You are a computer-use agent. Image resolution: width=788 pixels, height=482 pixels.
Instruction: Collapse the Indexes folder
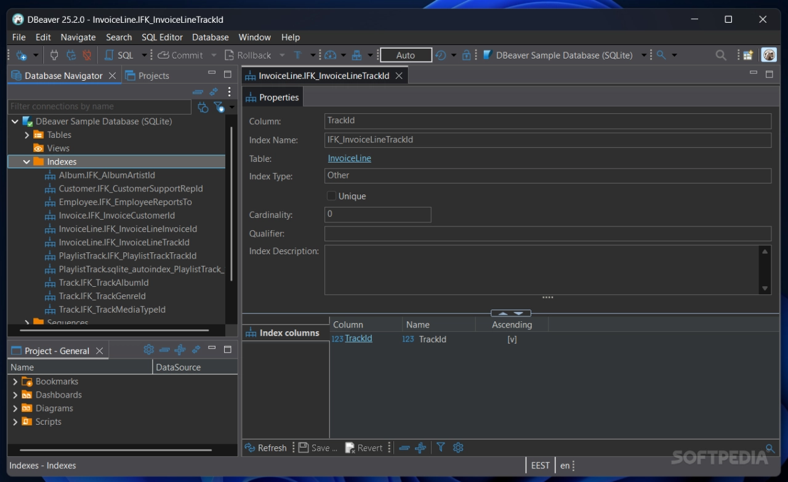(26, 162)
